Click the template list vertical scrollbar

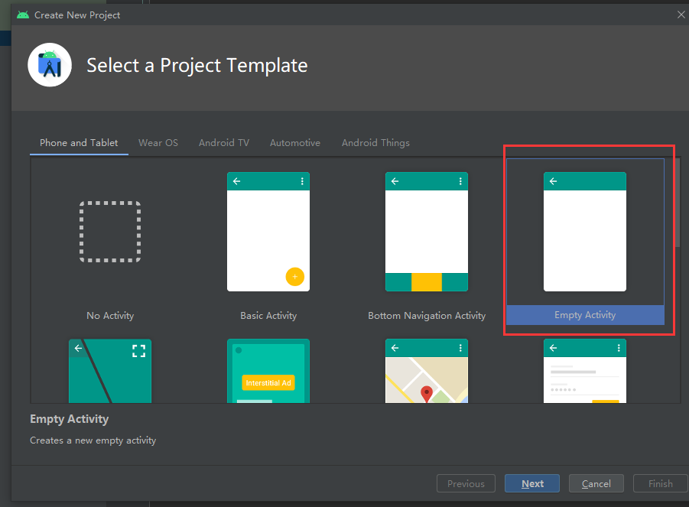pyautogui.click(x=678, y=203)
